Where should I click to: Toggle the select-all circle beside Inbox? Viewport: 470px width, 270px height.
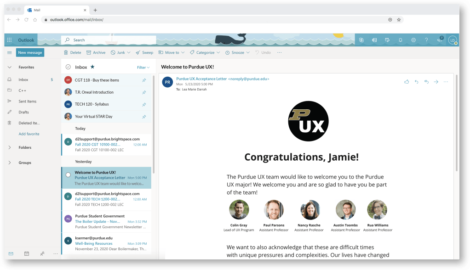(x=68, y=67)
